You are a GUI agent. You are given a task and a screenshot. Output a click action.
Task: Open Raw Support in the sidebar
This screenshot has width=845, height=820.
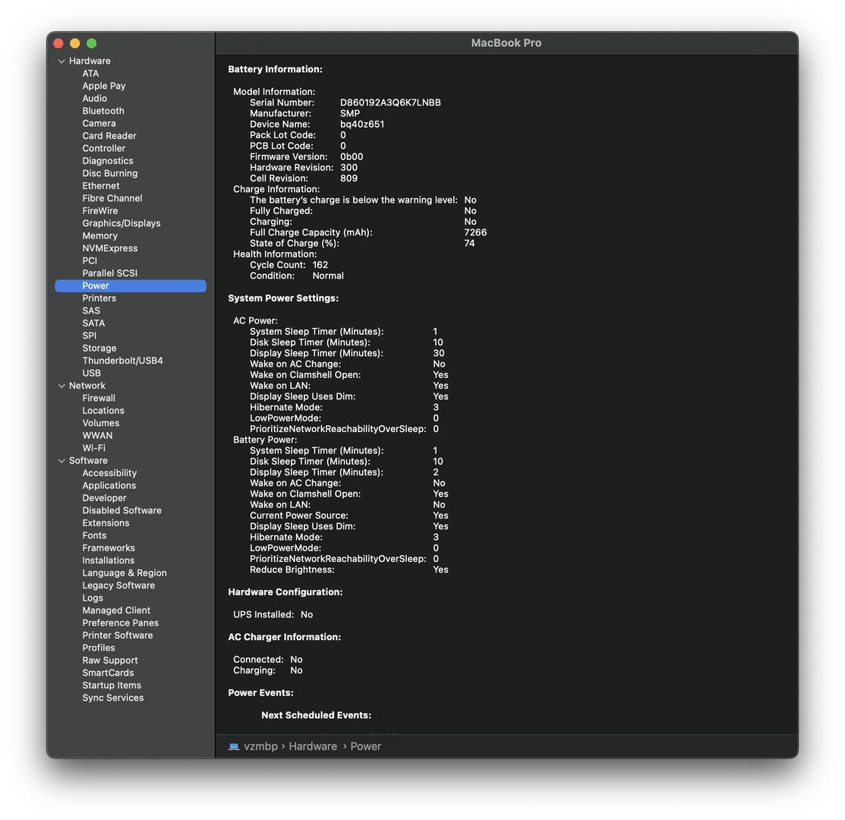coord(110,661)
